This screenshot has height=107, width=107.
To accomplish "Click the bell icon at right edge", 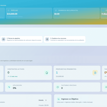I will tap(106, 87).
